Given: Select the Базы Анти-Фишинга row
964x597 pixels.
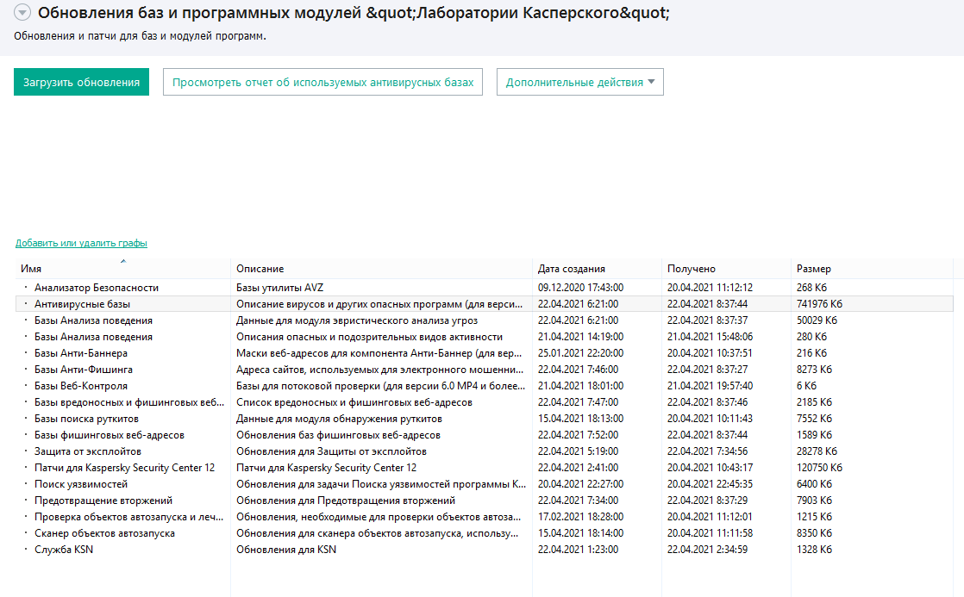Looking at the screenshot, I should 485,369.
